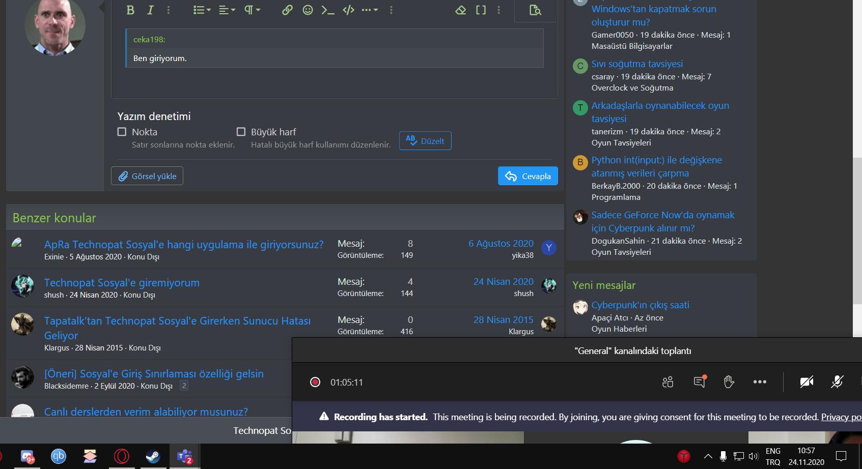
Task: Open the '24 Nisan 2020' last post date
Action: pos(504,282)
